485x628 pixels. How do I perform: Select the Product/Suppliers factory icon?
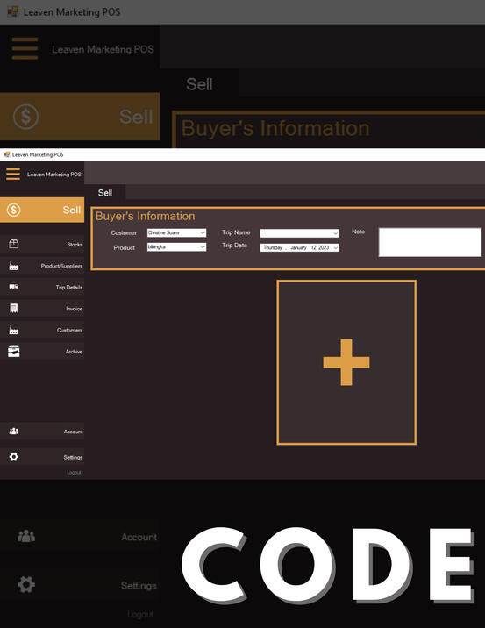click(x=14, y=266)
